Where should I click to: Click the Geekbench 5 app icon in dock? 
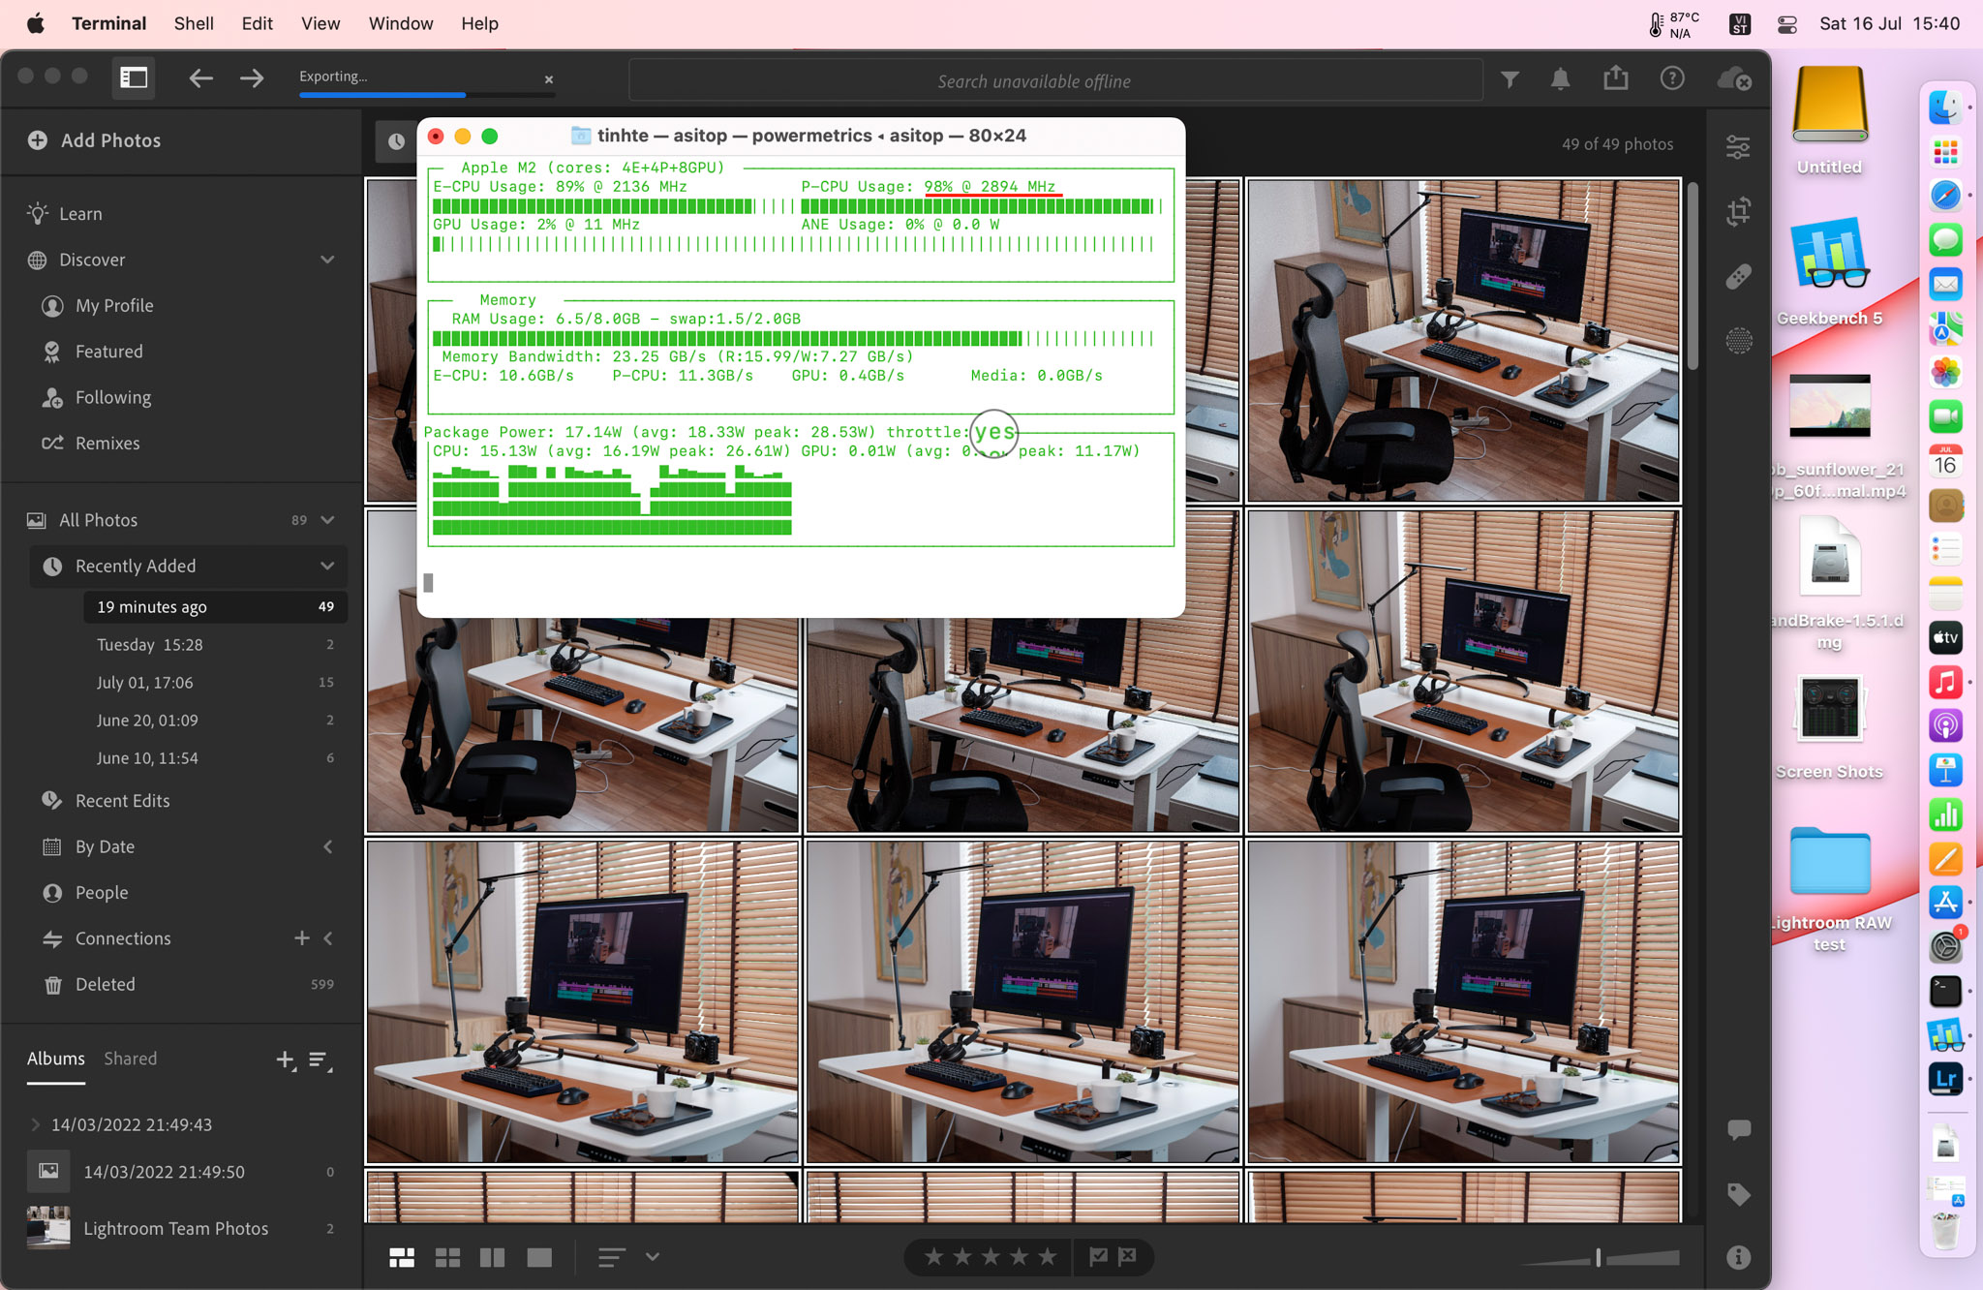coord(1827,275)
